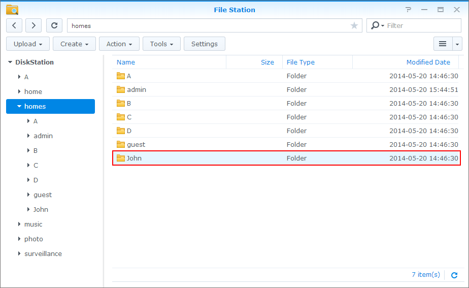Expand the surveillance shared folder
The height and width of the screenshot is (288, 469).
point(19,253)
